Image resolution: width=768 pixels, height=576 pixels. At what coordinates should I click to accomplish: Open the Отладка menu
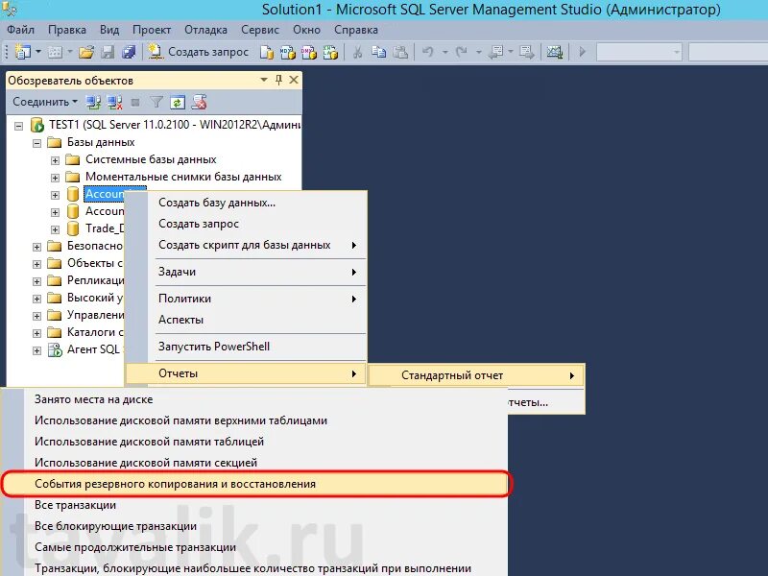205,30
